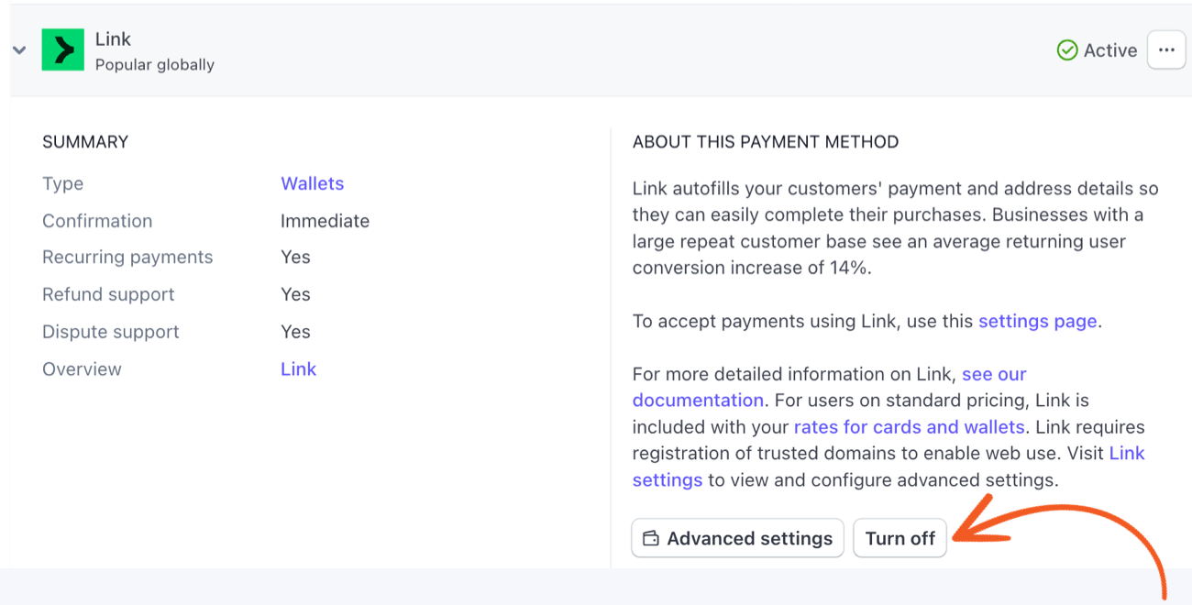Click the Active status label
1192x605 pixels.
[x=1110, y=50]
